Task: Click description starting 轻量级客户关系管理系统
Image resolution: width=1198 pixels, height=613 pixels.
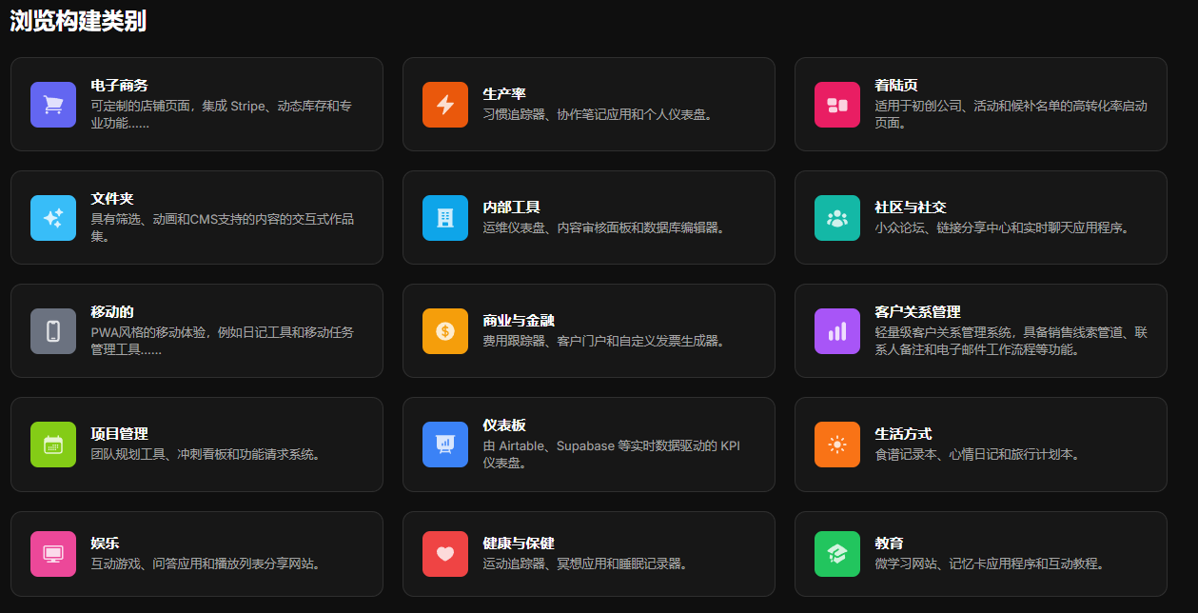Action: [x=1011, y=341]
